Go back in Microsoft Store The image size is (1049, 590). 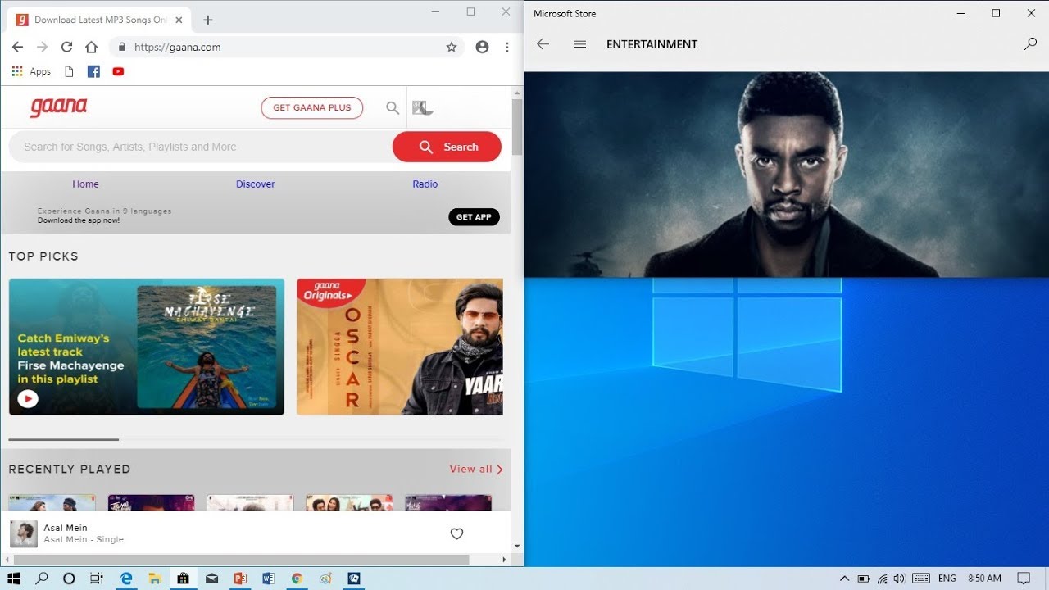coord(543,44)
